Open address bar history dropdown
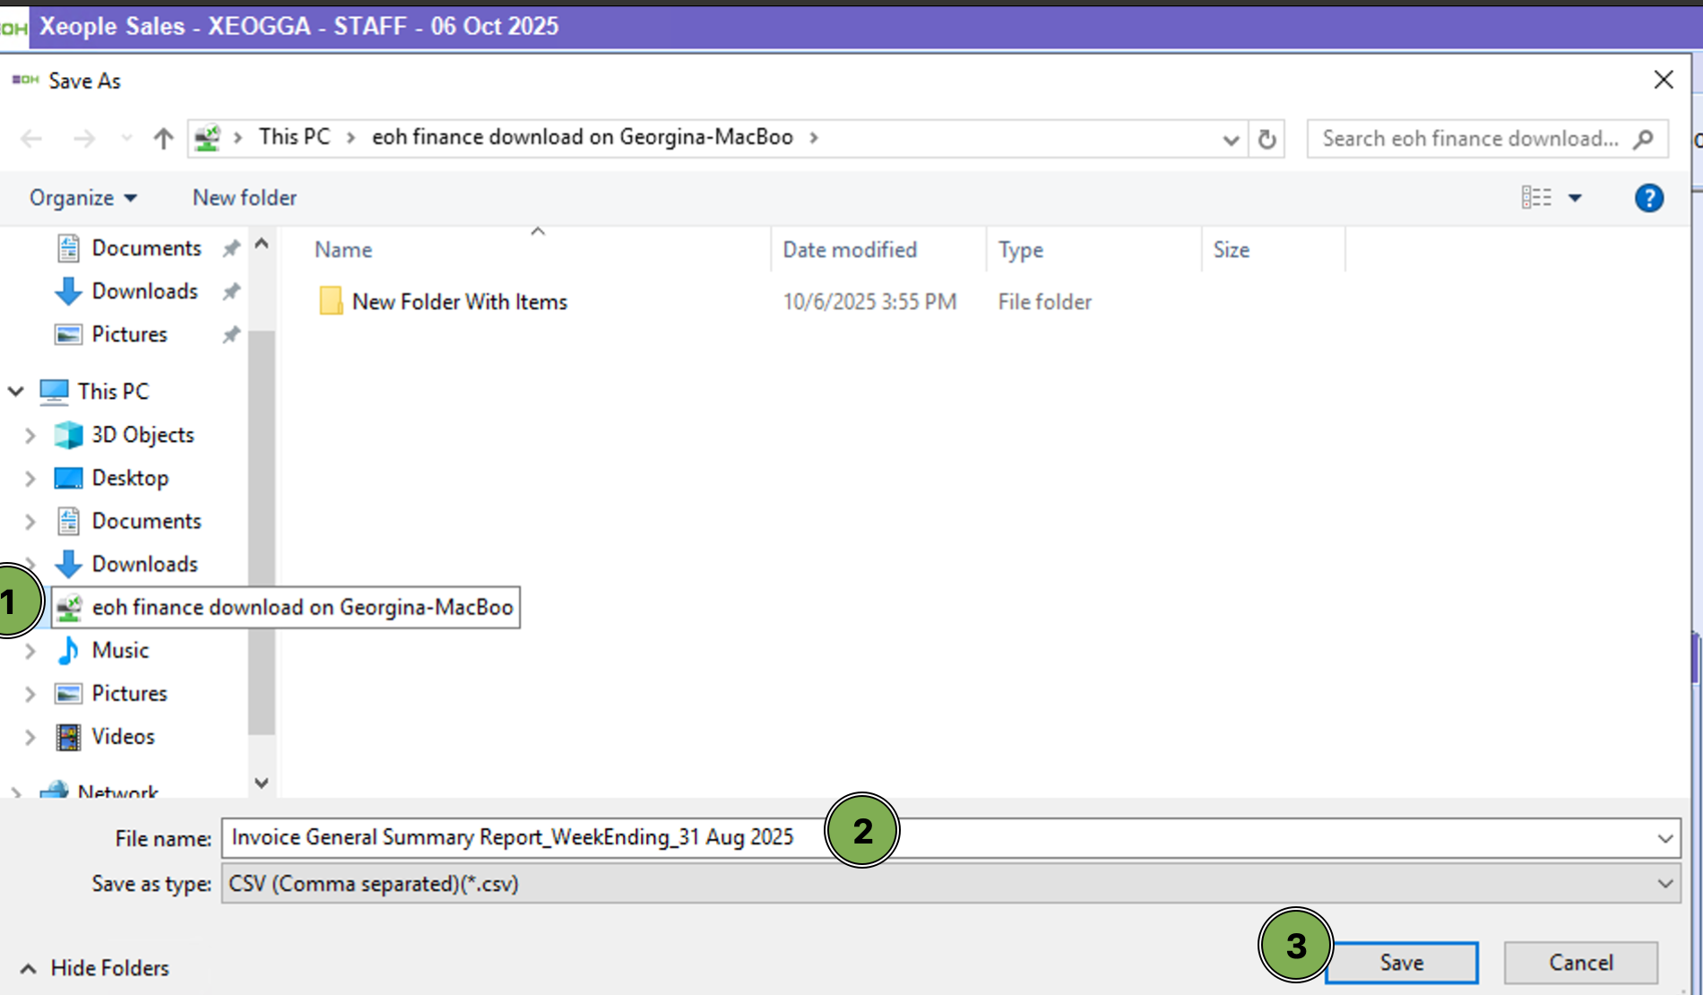This screenshot has width=1703, height=995. tap(1231, 139)
